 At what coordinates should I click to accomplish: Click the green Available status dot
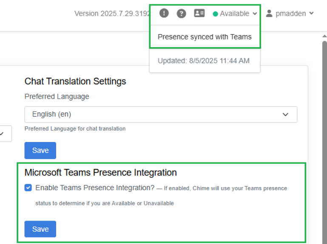[x=215, y=14]
